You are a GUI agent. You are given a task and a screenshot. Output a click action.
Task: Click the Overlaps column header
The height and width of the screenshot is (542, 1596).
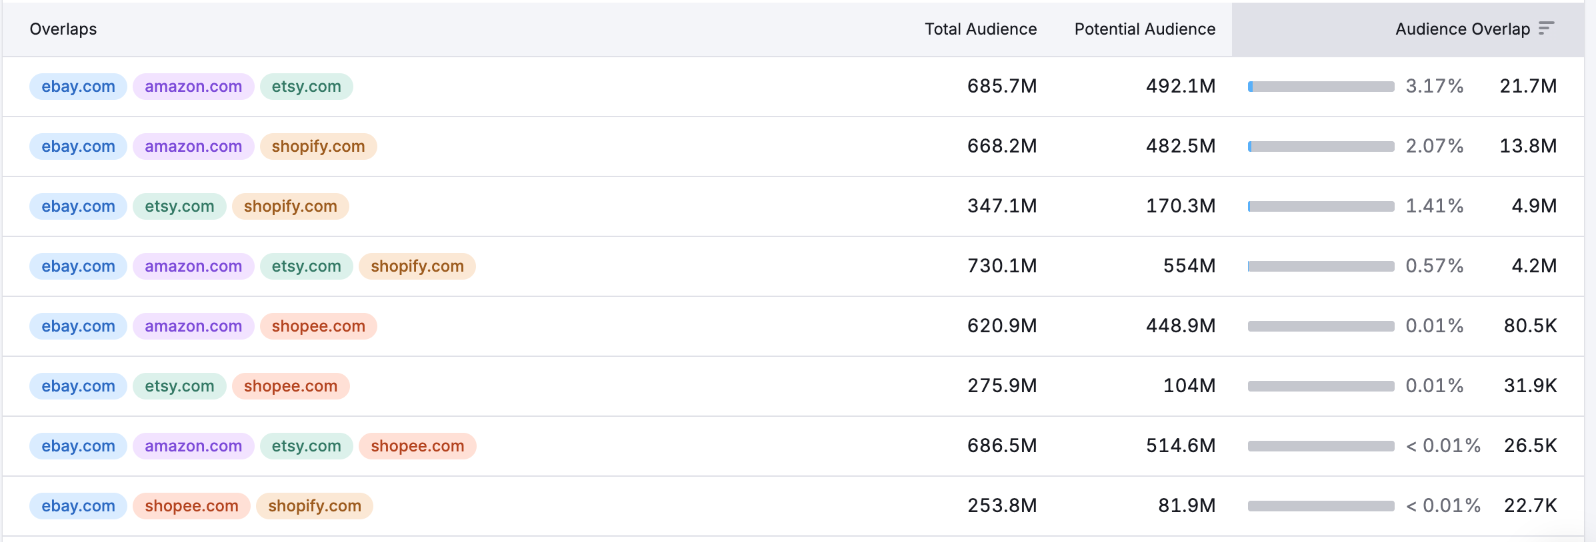click(63, 29)
